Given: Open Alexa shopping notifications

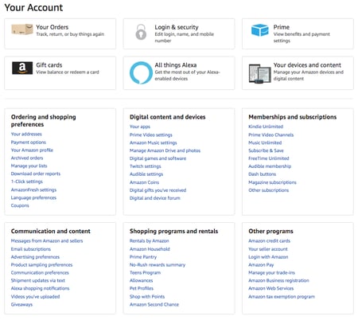Looking at the screenshot, I should coord(40,288).
